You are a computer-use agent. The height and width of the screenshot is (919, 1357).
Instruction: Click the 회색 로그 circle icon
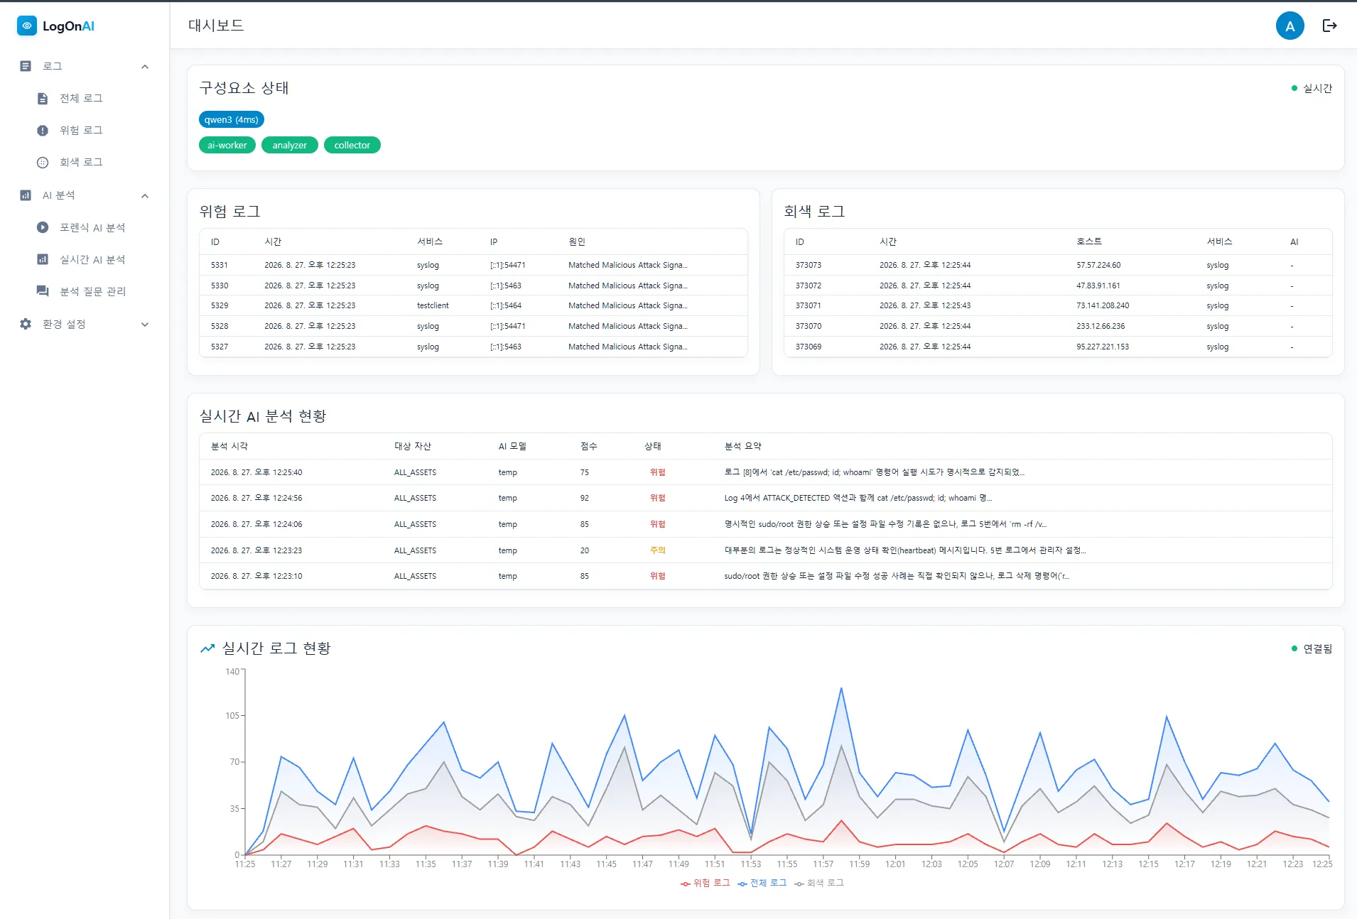click(43, 163)
